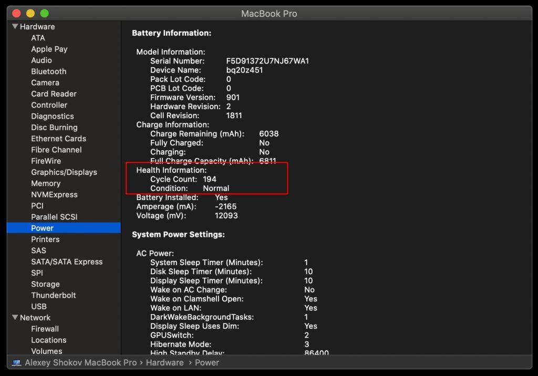Select Bluetooth from Hardware list
The image size is (538, 376).
(x=48, y=71)
